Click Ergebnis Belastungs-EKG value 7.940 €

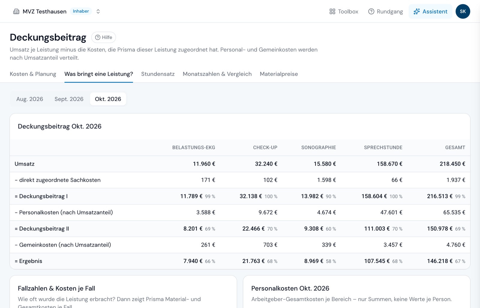(x=193, y=261)
